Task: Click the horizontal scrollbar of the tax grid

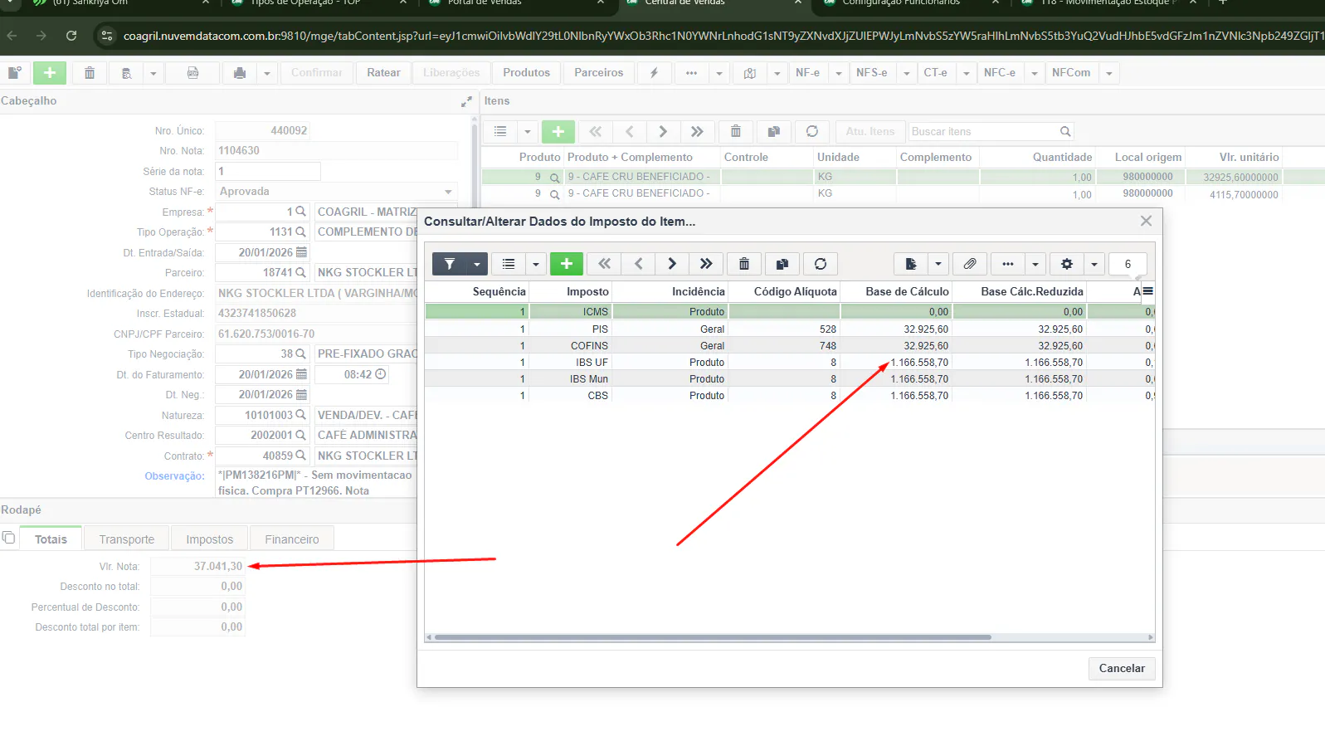Action: click(x=713, y=637)
